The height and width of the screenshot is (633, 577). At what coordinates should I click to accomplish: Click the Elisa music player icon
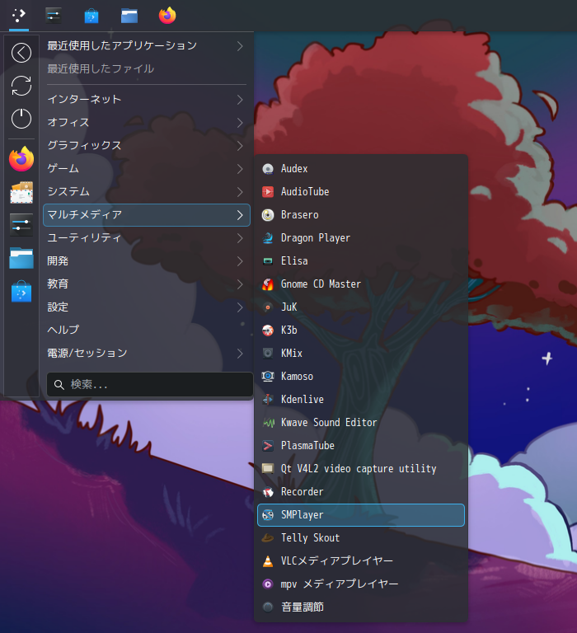pos(268,261)
